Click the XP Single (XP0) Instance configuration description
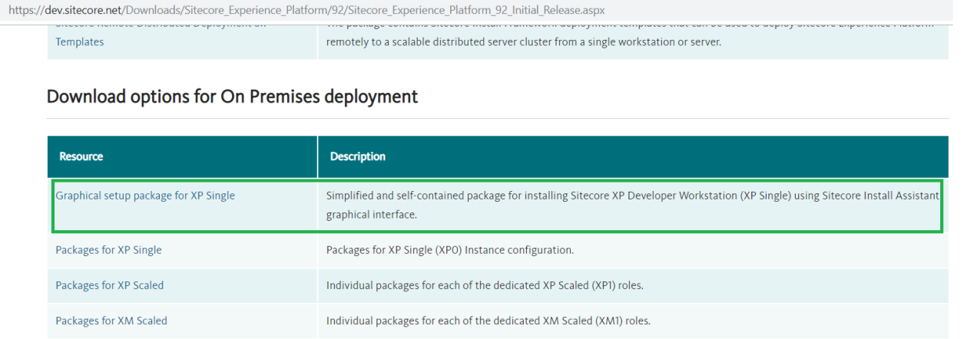The height and width of the screenshot is (339, 977). 450,250
